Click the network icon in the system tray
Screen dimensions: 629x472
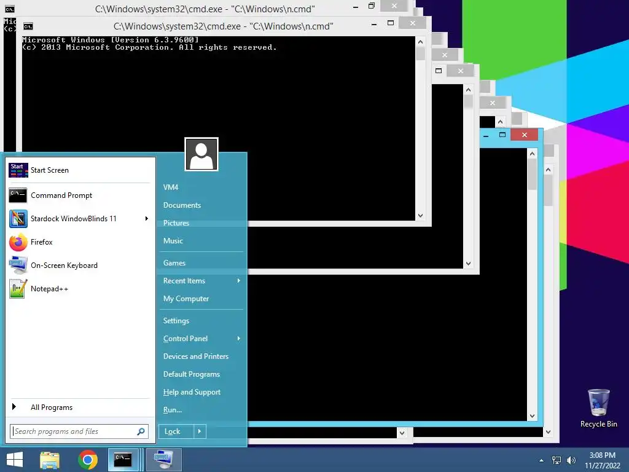(x=557, y=460)
